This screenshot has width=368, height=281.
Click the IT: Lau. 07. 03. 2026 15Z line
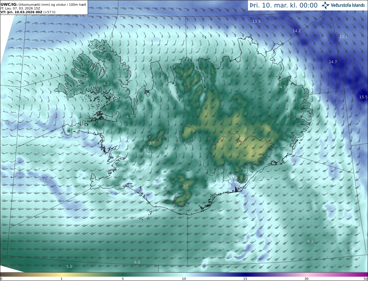tap(20, 9)
